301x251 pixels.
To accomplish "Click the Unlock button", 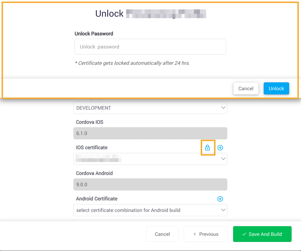I will [276, 88].
